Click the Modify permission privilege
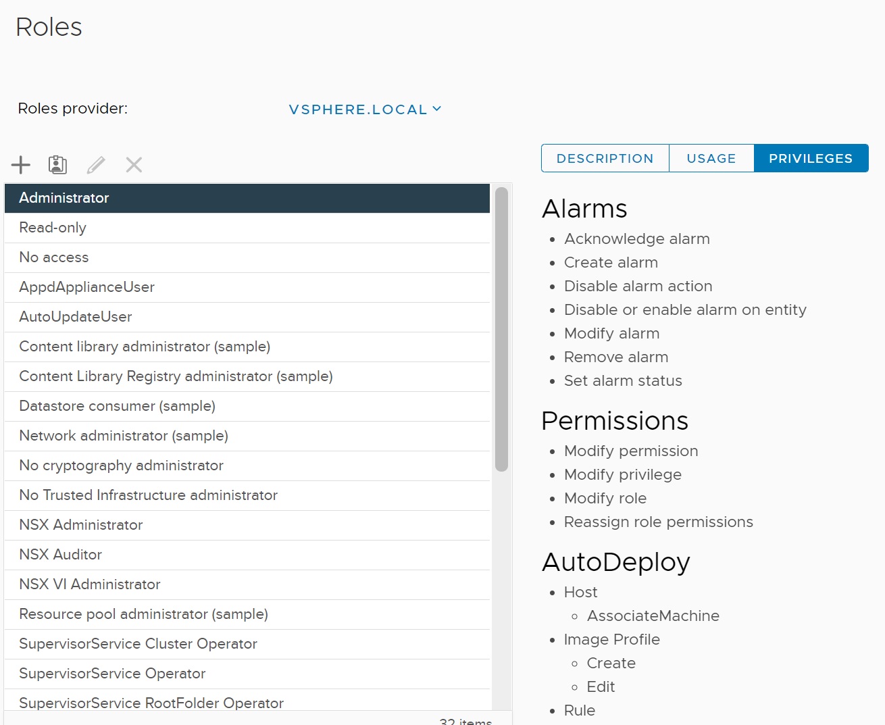The image size is (885, 725). [x=631, y=451]
